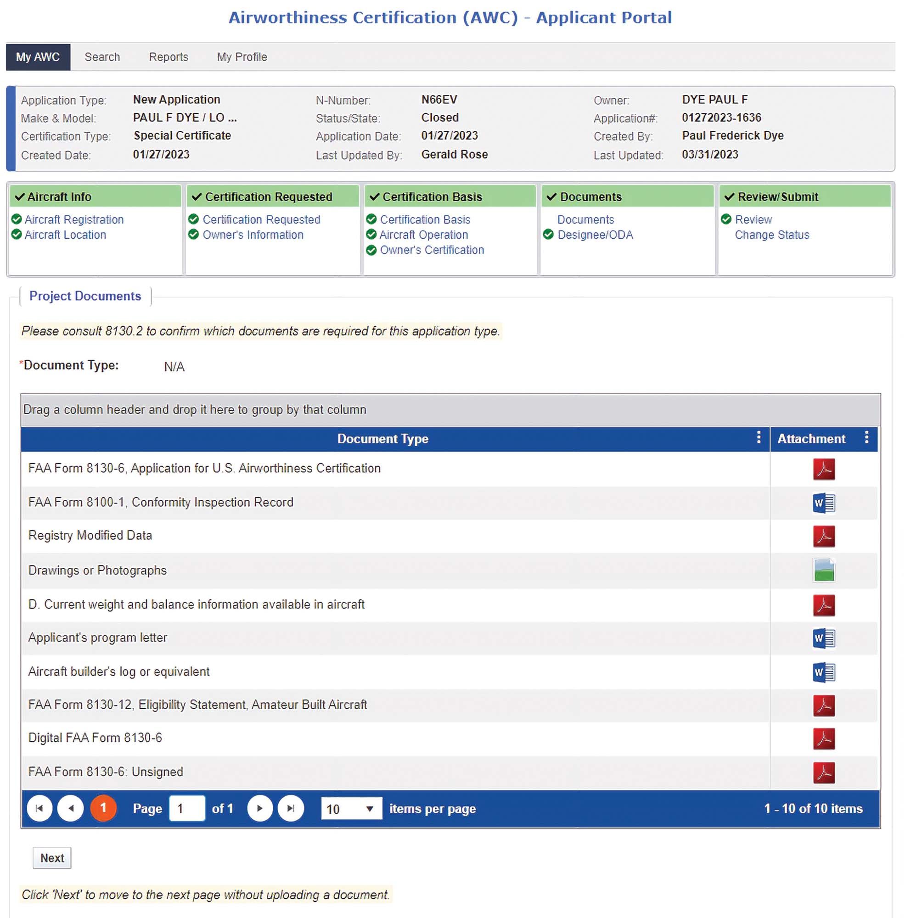Screen dimensions: 905x918
Task: Open Document Type column options menu
Action: click(x=759, y=437)
